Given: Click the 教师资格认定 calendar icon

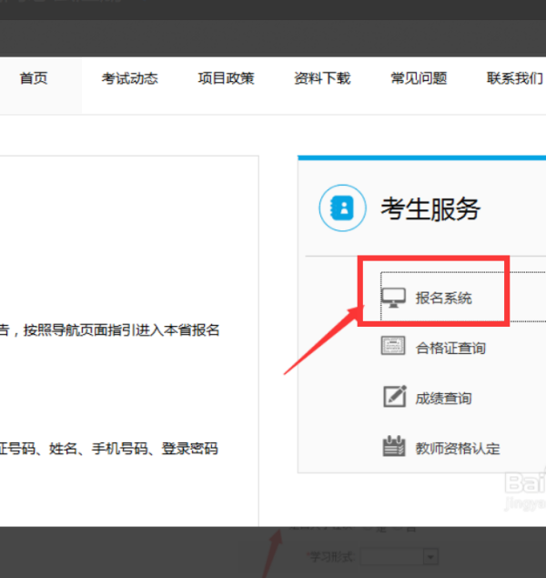Looking at the screenshot, I should coord(394,446).
